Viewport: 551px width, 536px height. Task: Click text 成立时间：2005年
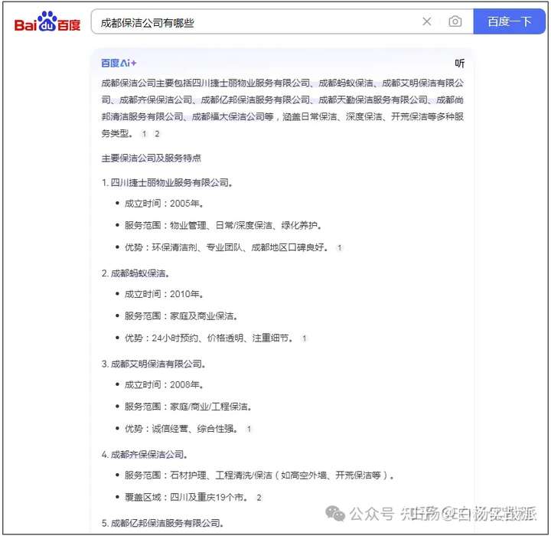164,204
